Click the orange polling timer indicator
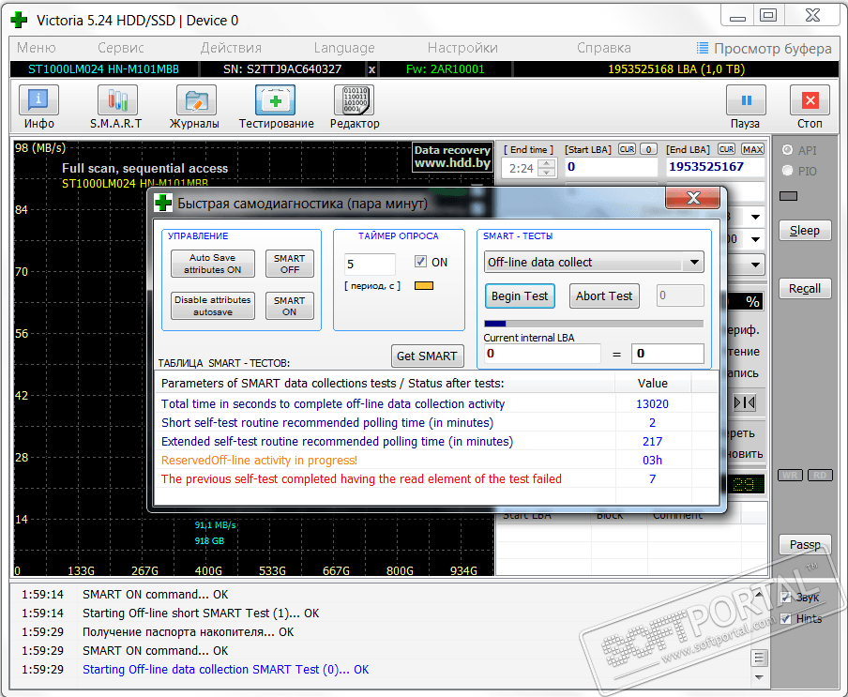The image size is (848, 697). coord(423,285)
